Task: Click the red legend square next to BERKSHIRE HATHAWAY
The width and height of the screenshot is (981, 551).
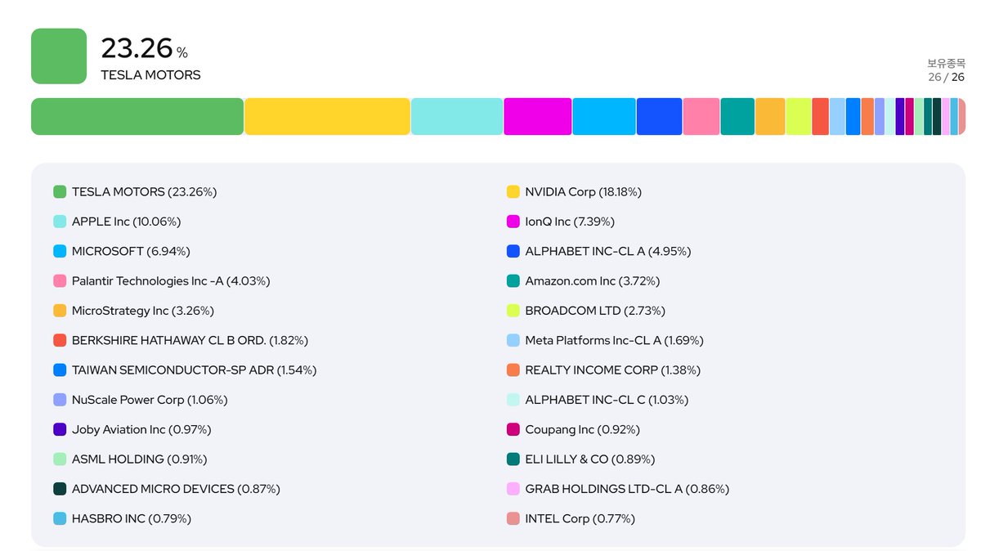Action: tap(60, 340)
